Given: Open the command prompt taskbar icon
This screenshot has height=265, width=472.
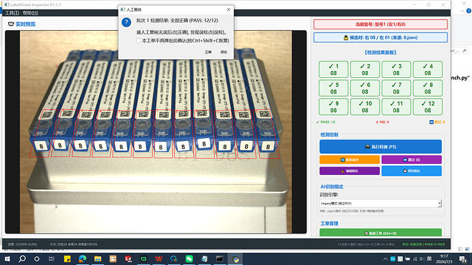Looking at the screenshot, I should pos(220,259).
